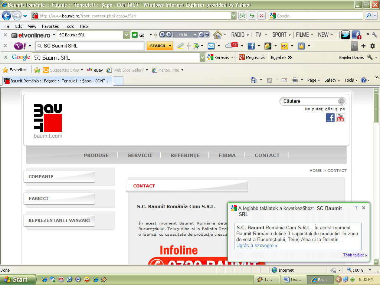Screen dimensions: 380x285
Task: Click the Windows Start button
Action: 18,279
